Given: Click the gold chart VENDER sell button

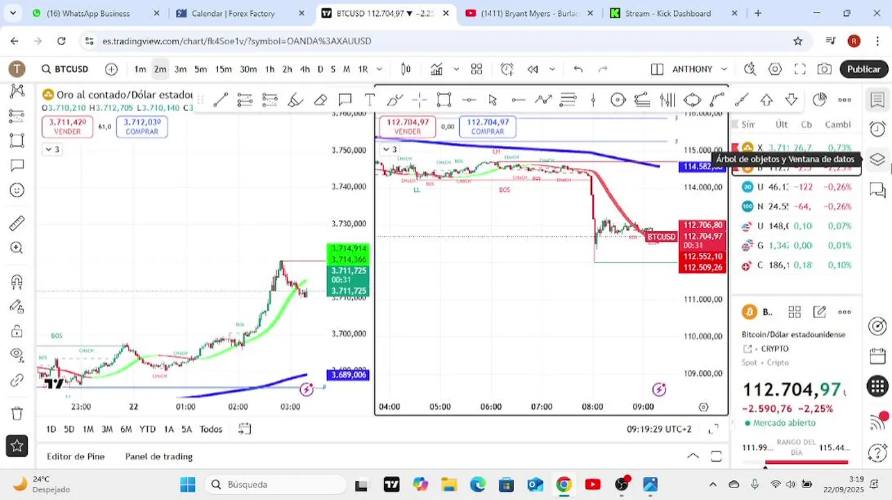Looking at the screenshot, I should coord(67,126).
